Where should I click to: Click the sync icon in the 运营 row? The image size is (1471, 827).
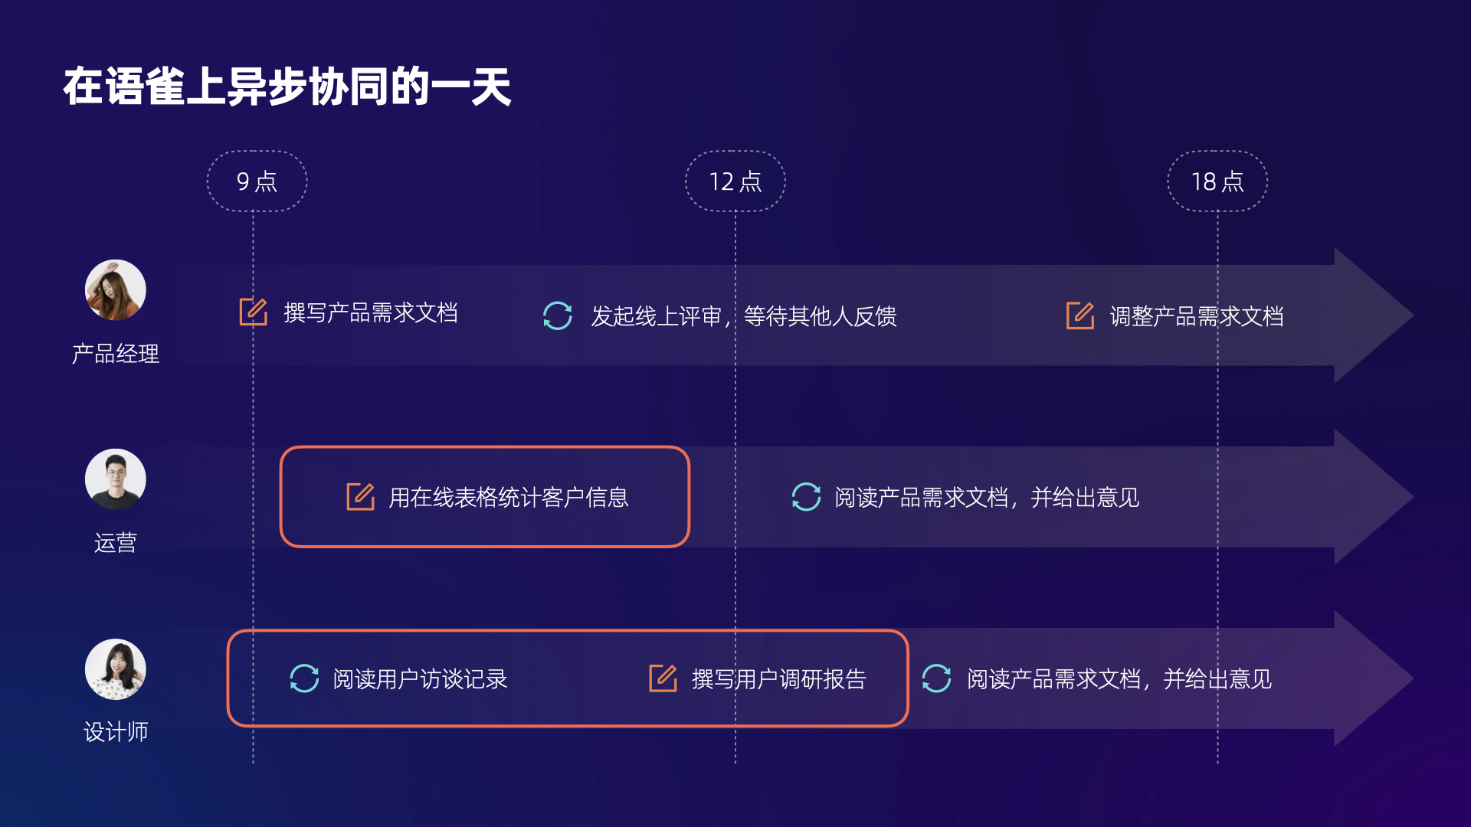[806, 496]
